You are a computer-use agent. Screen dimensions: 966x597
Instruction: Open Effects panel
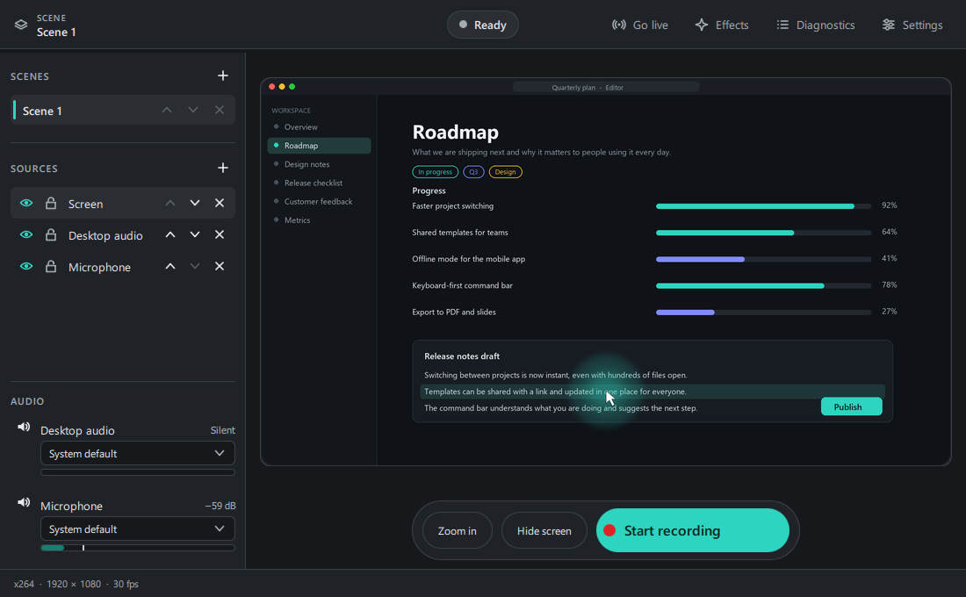721,25
